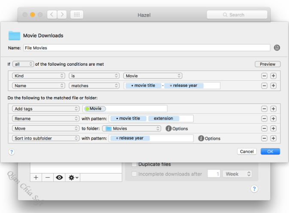Open the Movie kind value dropdown
This screenshot has width=289, height=213.
153,76
